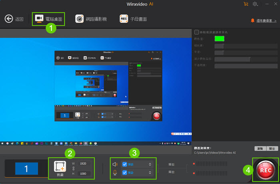Image resolution: width=280 pixels, height=184 pixels.
Task: Click the 瀏覽 browse folder button
Action: click(260, 148)
